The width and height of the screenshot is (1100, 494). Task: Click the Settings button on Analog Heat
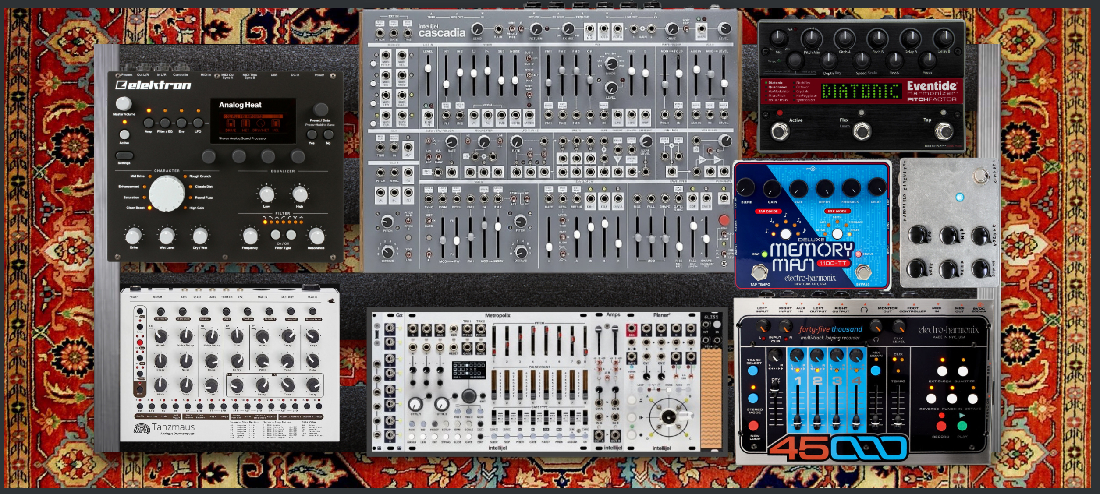point(124,156)
